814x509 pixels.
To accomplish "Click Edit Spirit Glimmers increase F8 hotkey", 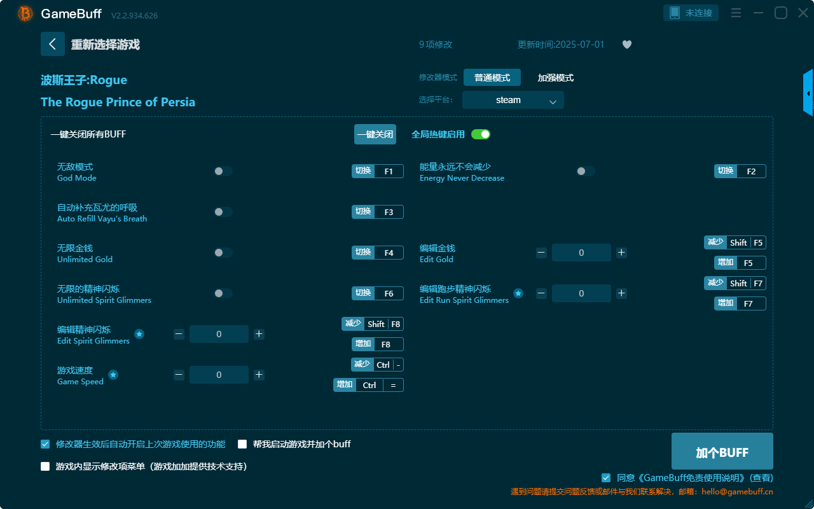I will [378, 344].
